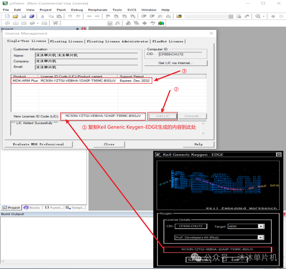286x269 pixels.
Task: Click the Paste icon in the toolbar
Action: click(59, 16)
